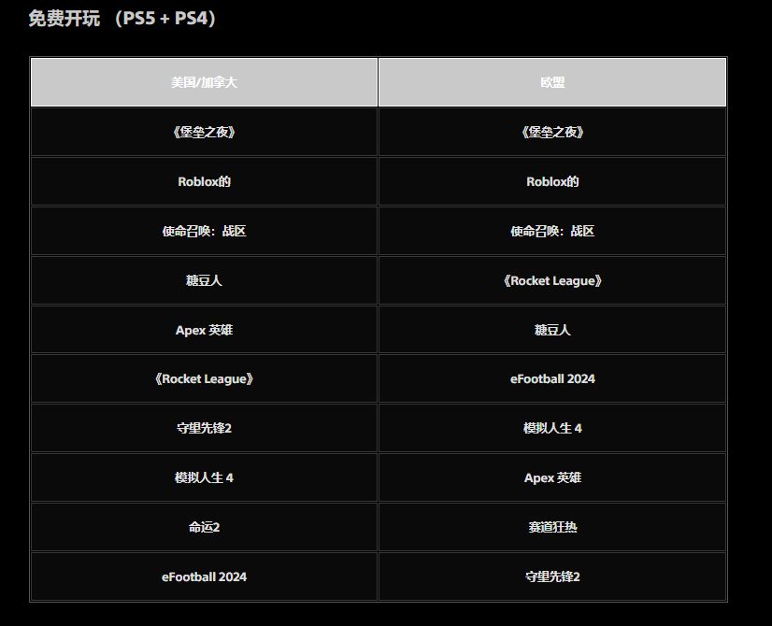
Task: Select 使命召唤:战区 in the US/Canada column
Action: click(x=204, y=231)
